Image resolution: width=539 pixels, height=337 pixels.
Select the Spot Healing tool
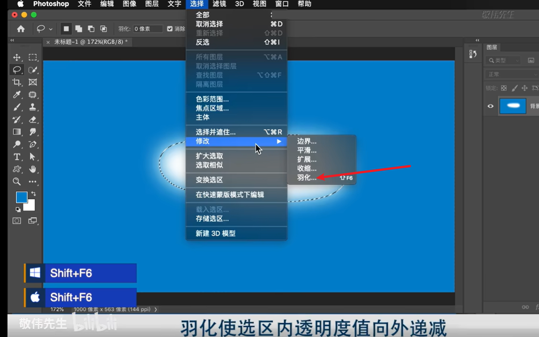33,95
